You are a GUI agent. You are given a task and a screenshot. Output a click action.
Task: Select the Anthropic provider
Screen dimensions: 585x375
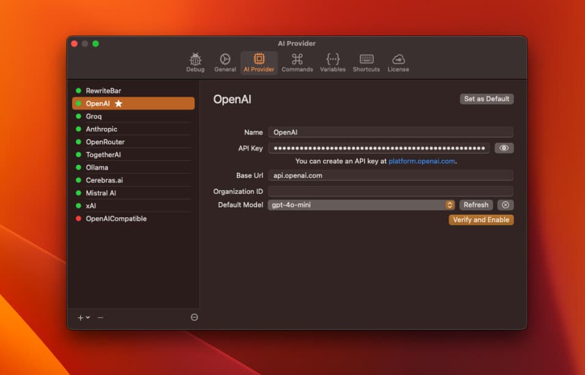(x=102, y=129)
